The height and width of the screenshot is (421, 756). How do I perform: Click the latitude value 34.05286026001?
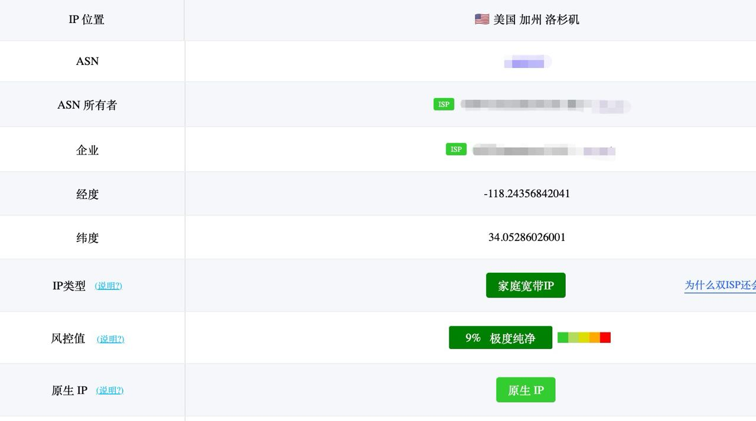pyautogui.click(x=527, y=237)
